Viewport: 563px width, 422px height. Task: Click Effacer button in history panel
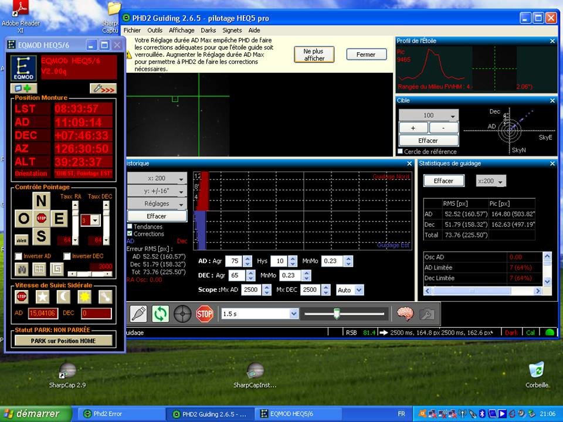tap(157, 216)
